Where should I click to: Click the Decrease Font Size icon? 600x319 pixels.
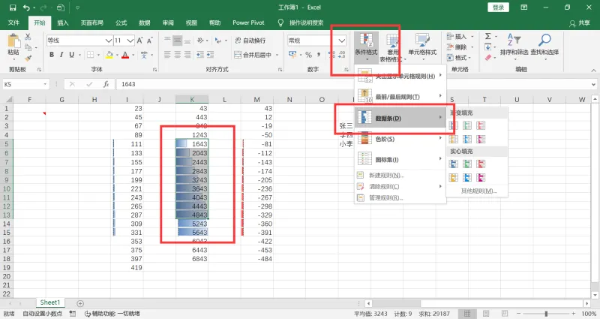[149, 41]
